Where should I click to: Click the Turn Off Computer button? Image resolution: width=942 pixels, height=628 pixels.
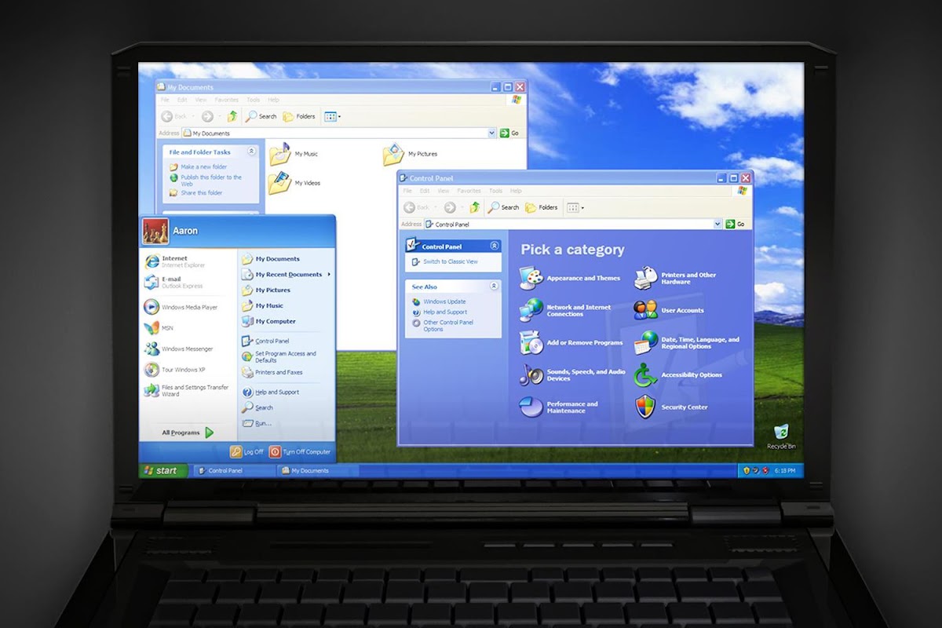point(300,451)
